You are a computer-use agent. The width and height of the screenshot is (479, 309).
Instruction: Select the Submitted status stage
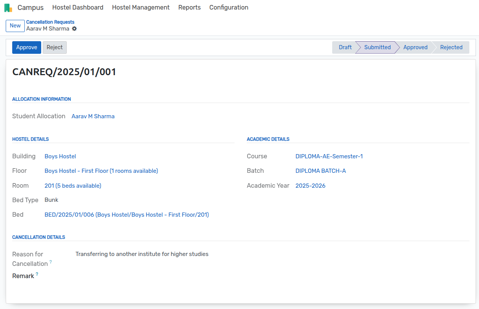coord(377,47)
